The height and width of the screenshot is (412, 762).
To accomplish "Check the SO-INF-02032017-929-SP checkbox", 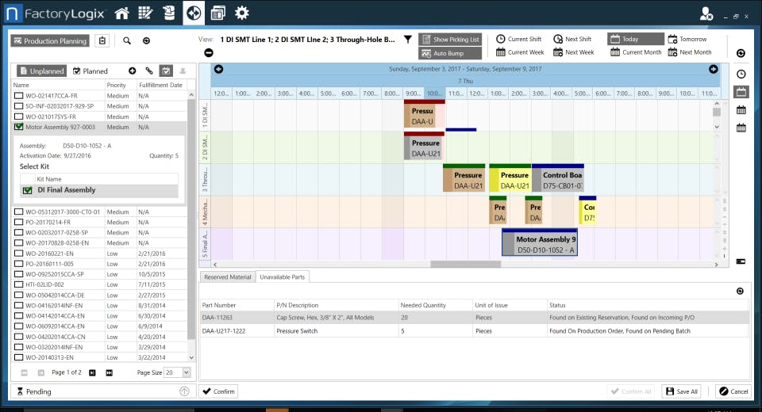I will pos(18,106).
